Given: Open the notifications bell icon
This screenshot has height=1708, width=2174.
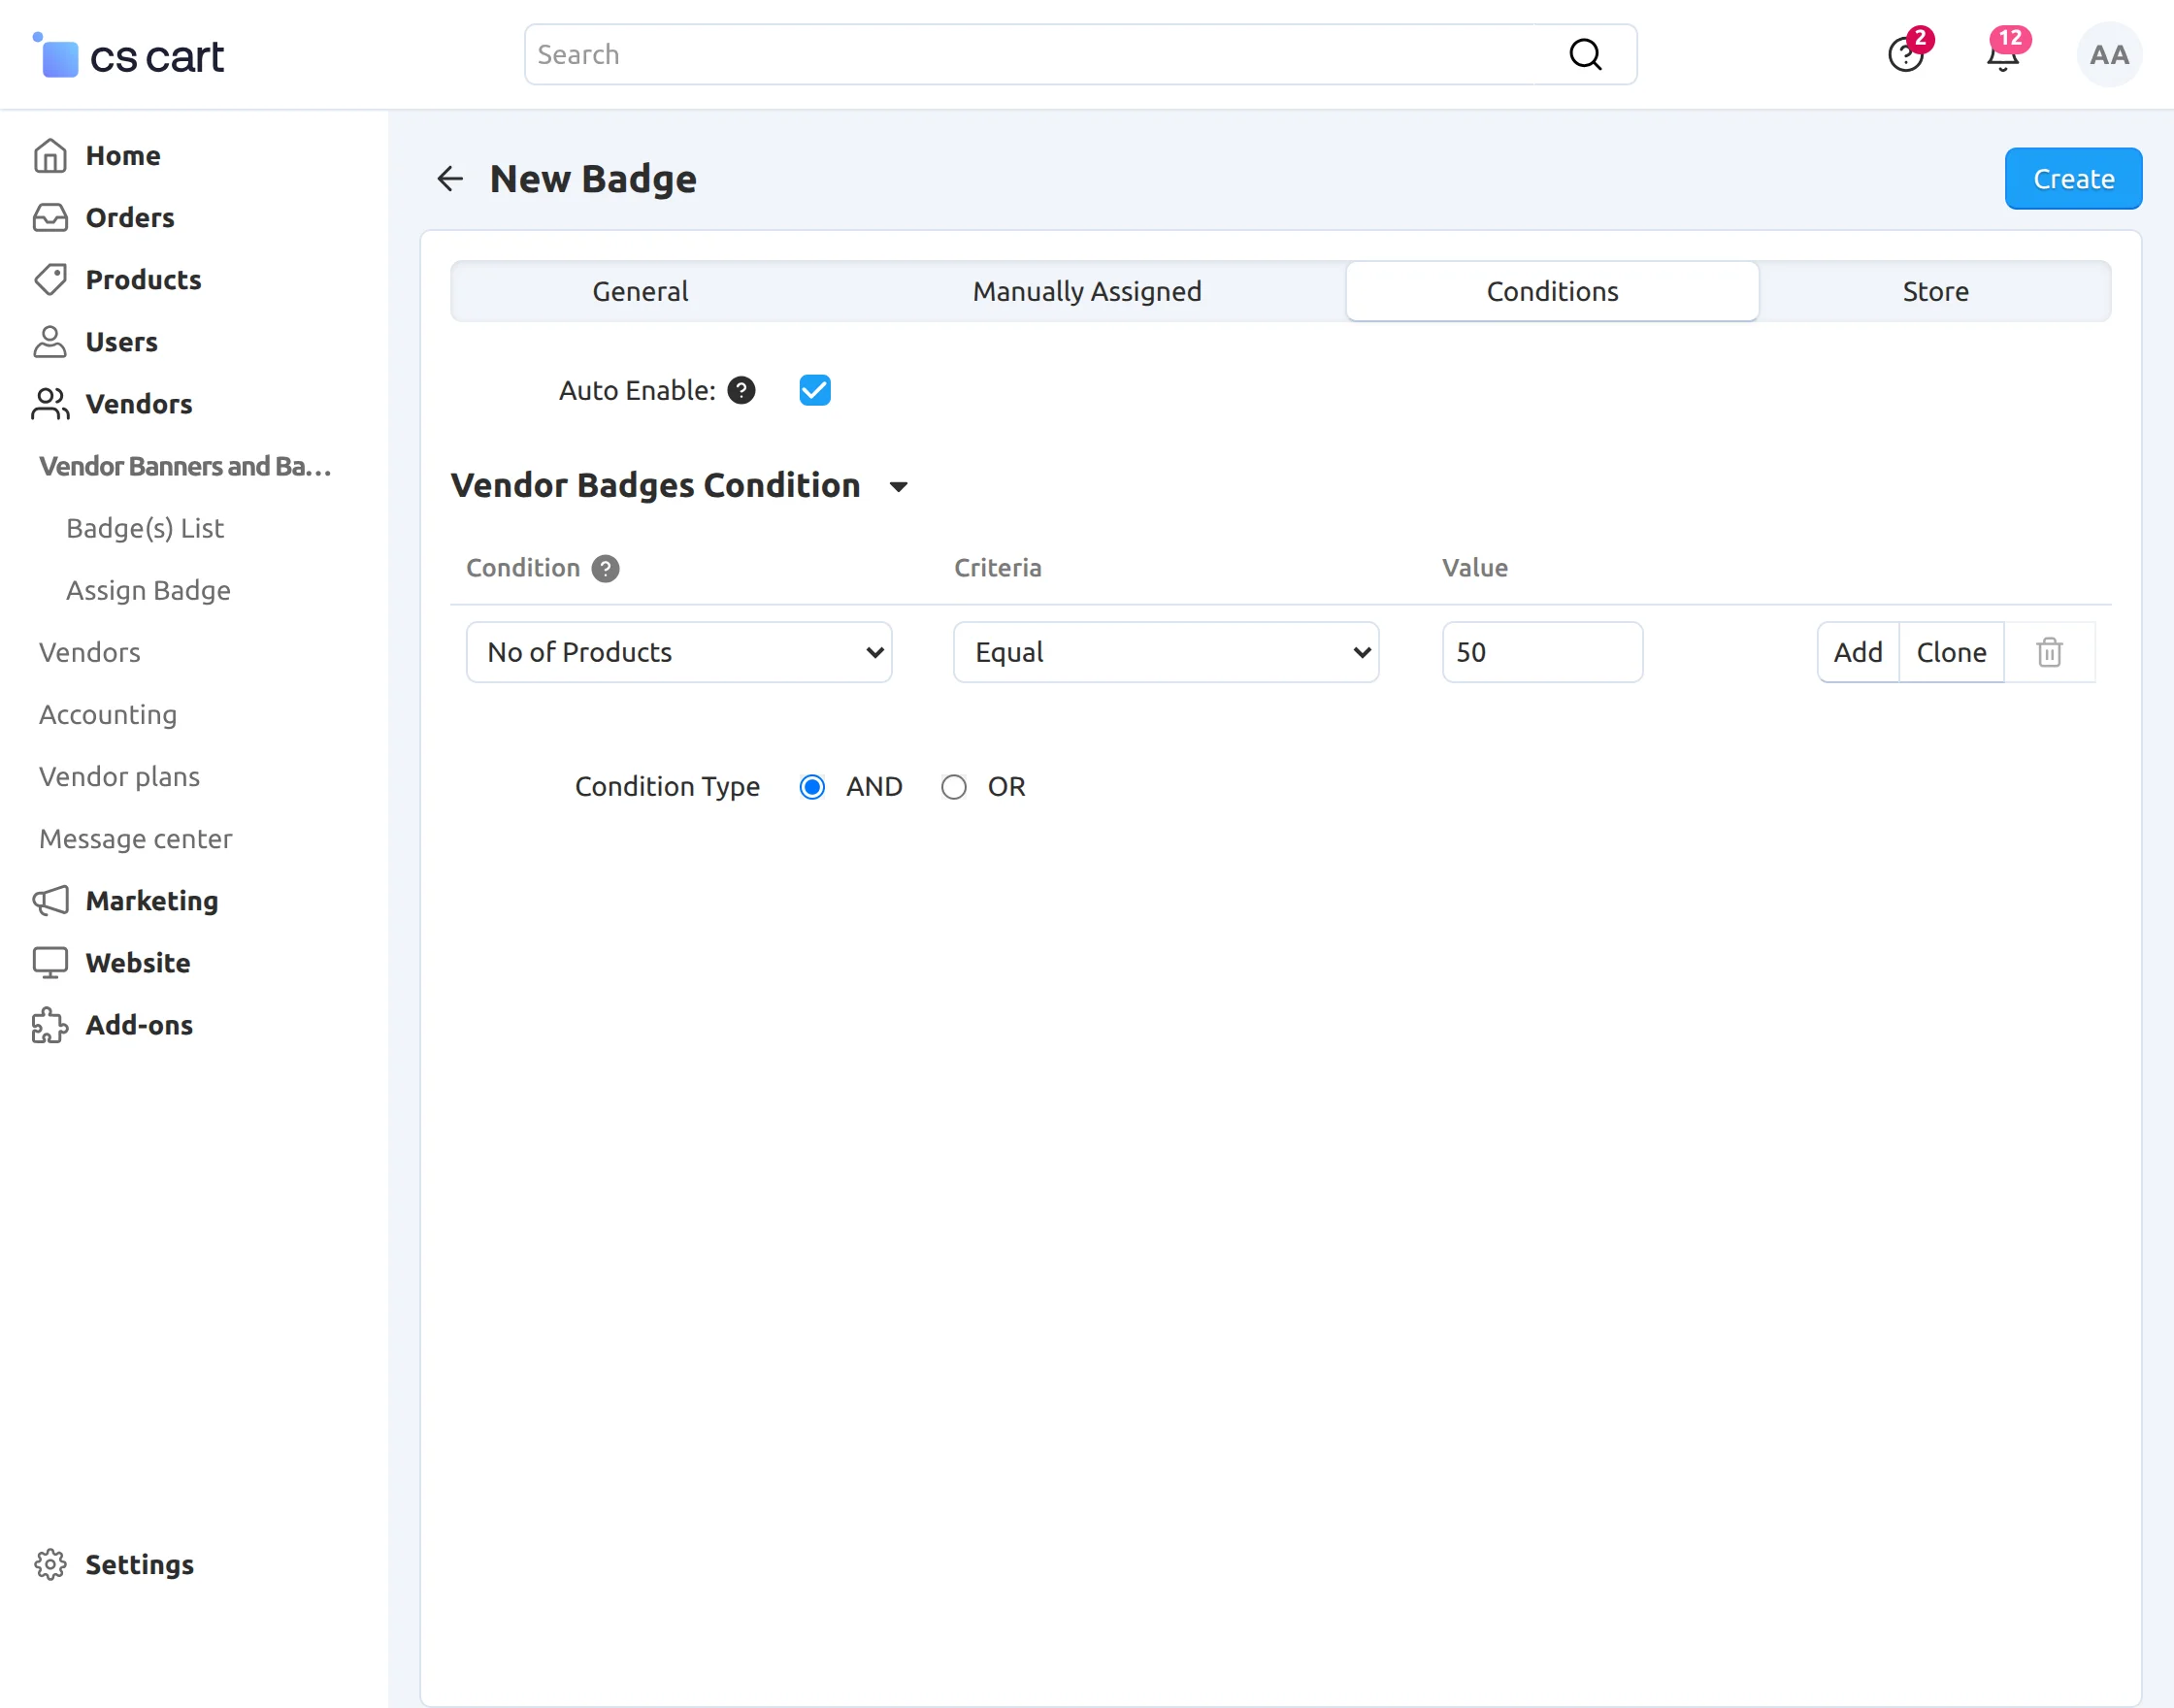Looking at the screenshot, I should click(2002, 56).
